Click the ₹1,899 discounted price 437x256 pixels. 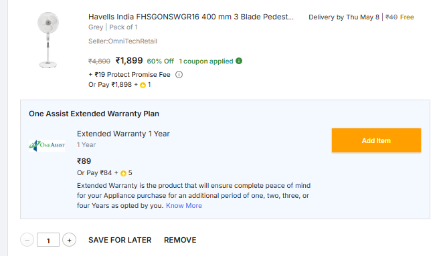coord(129,61)
